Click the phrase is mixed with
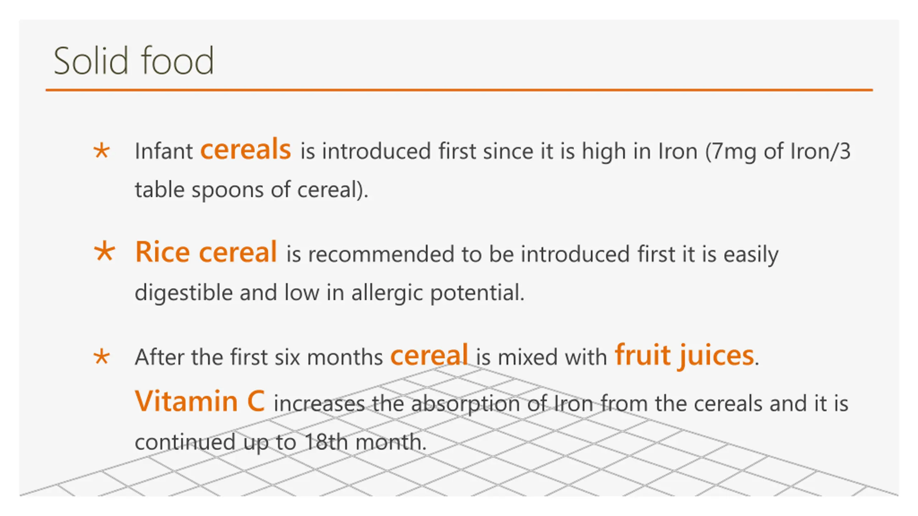 (x=541, y=357)
